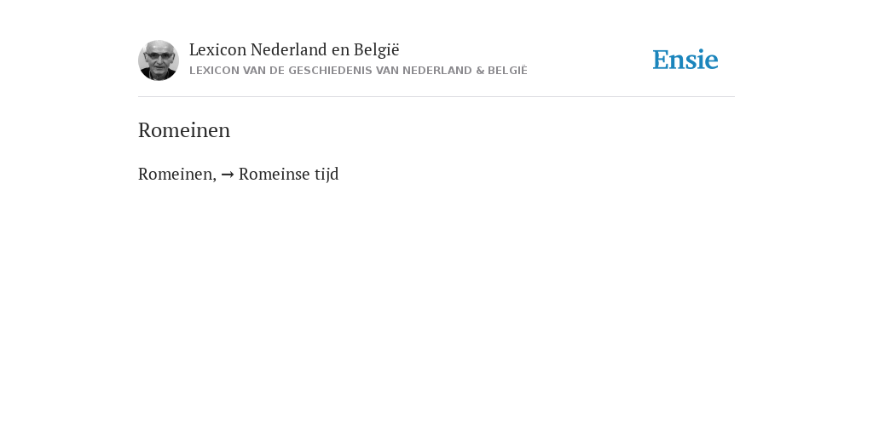
Task: Open the Ensie logo link
Action: click(x=685, y=60)
